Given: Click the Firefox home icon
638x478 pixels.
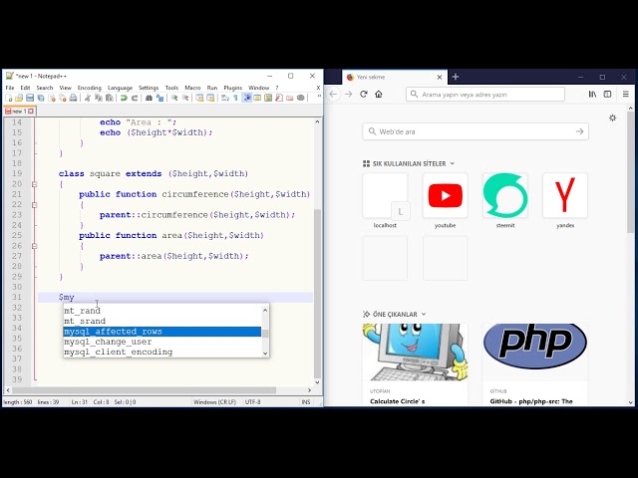Looking at the screenshot, I should 379,95.
